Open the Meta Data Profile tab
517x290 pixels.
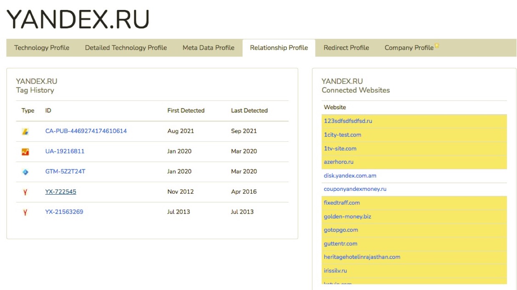click(x=208, y=47)
